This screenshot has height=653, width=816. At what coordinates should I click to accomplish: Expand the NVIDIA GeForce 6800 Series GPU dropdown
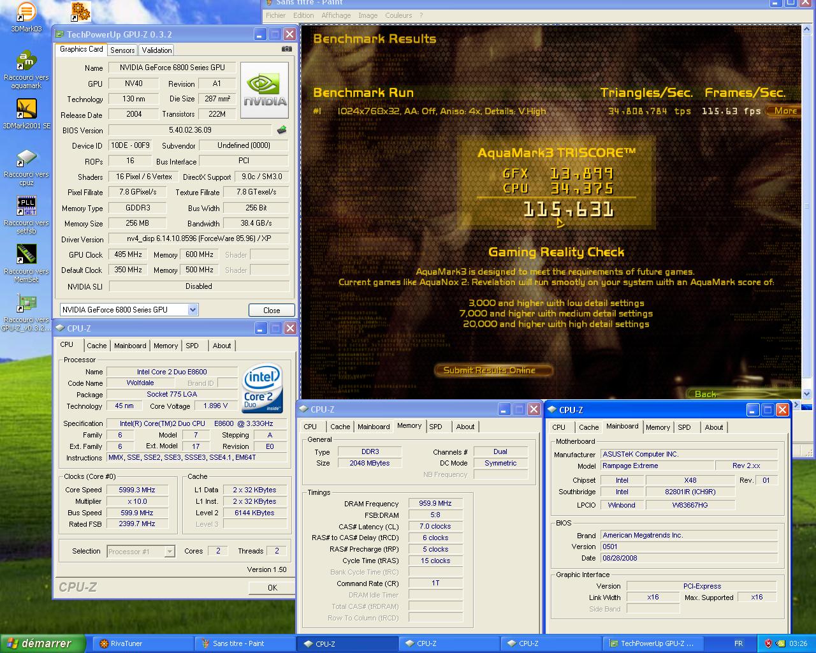[193, 310]
